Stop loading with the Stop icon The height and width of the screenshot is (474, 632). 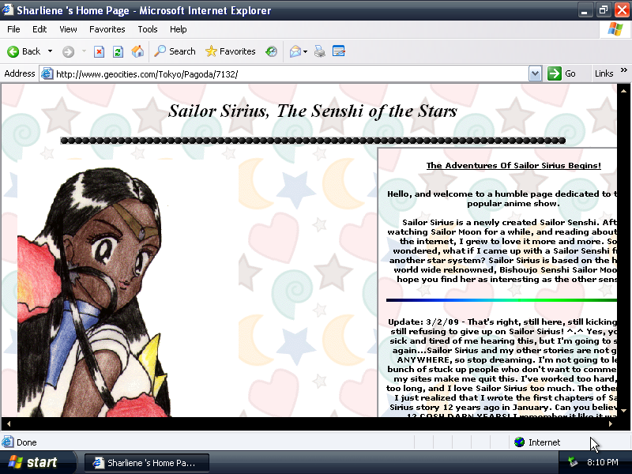[x=99, y=51]
